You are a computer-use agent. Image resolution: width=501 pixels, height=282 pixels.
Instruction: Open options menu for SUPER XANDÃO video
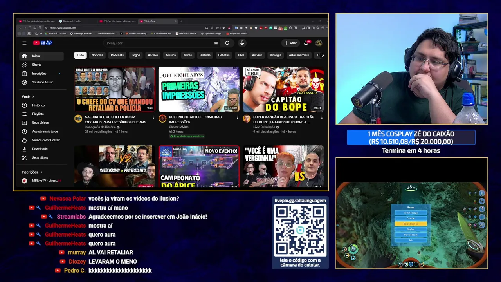[x=322, y=117]
